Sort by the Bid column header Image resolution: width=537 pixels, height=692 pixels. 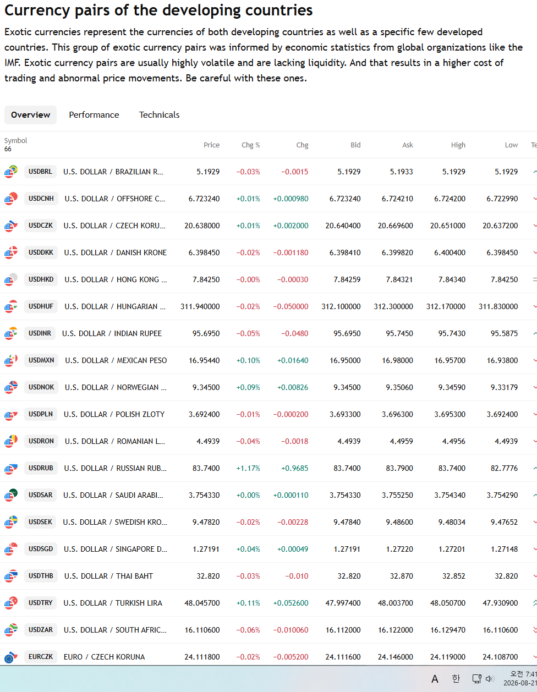(x=355, y=145)
